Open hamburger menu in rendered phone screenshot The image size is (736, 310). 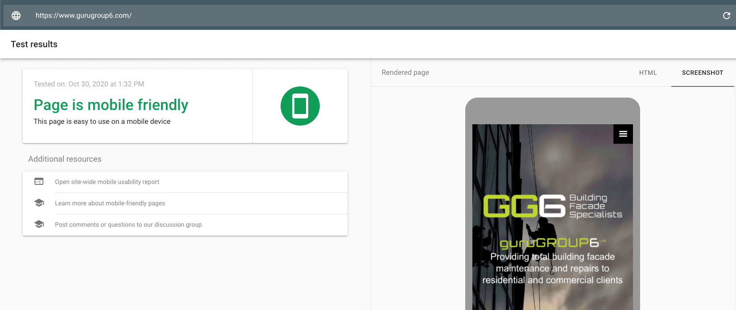623,134
